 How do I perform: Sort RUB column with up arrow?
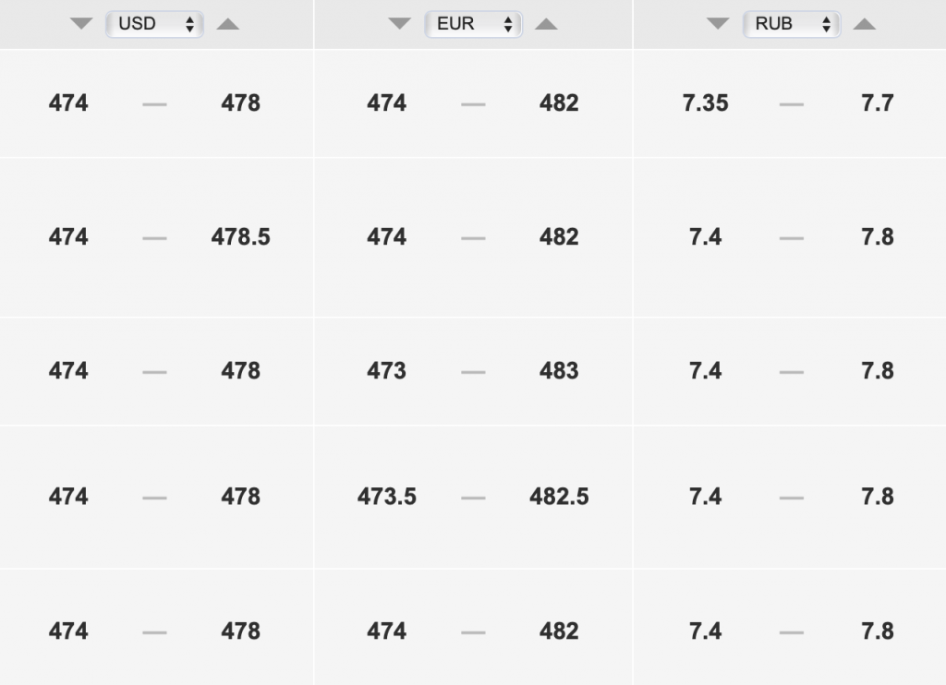(x=865, y=24)
